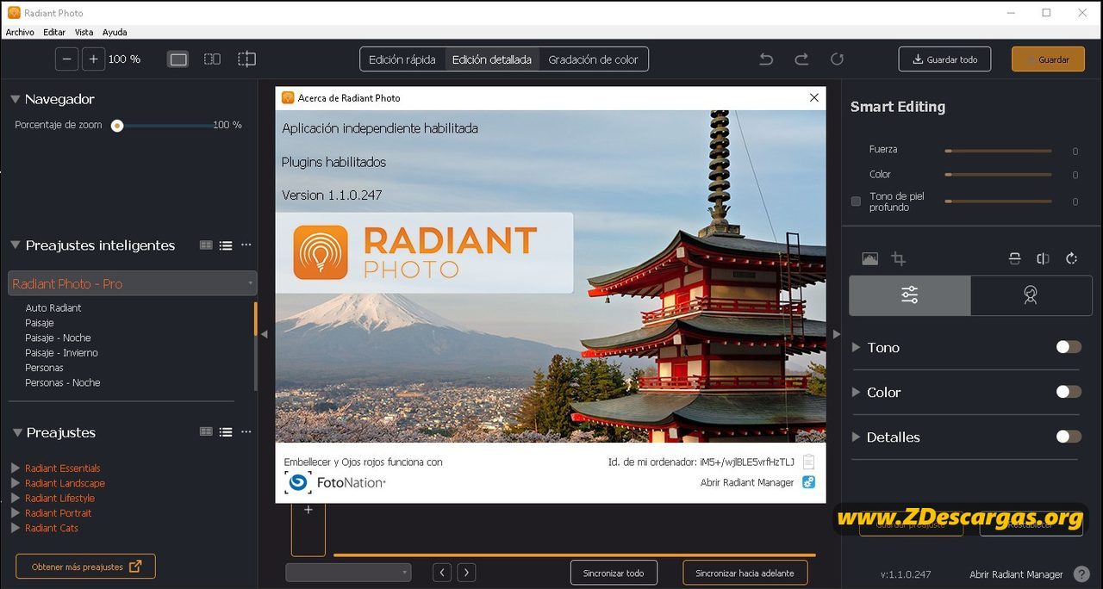Collapse left panel with arrow handle
Image resolution: width=1103 pixels, height=589 pixels.
point(265,334)
